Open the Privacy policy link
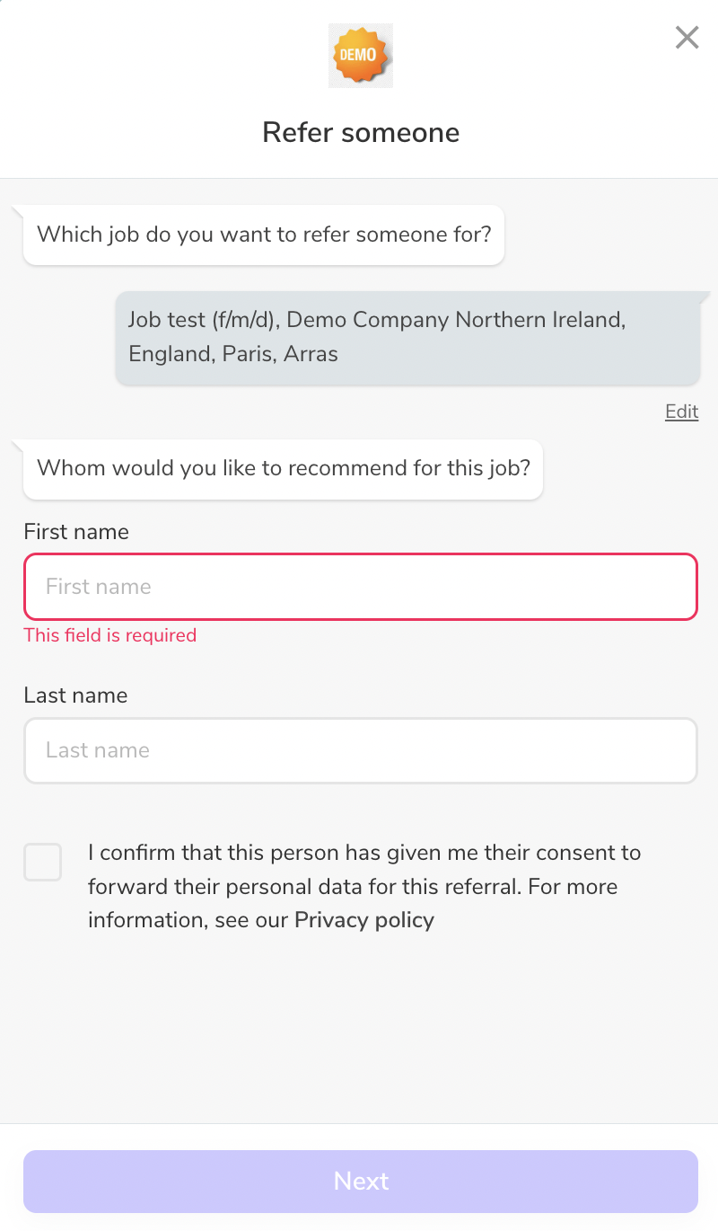Viewport: 718px width, 1231px height. [363, 920]
